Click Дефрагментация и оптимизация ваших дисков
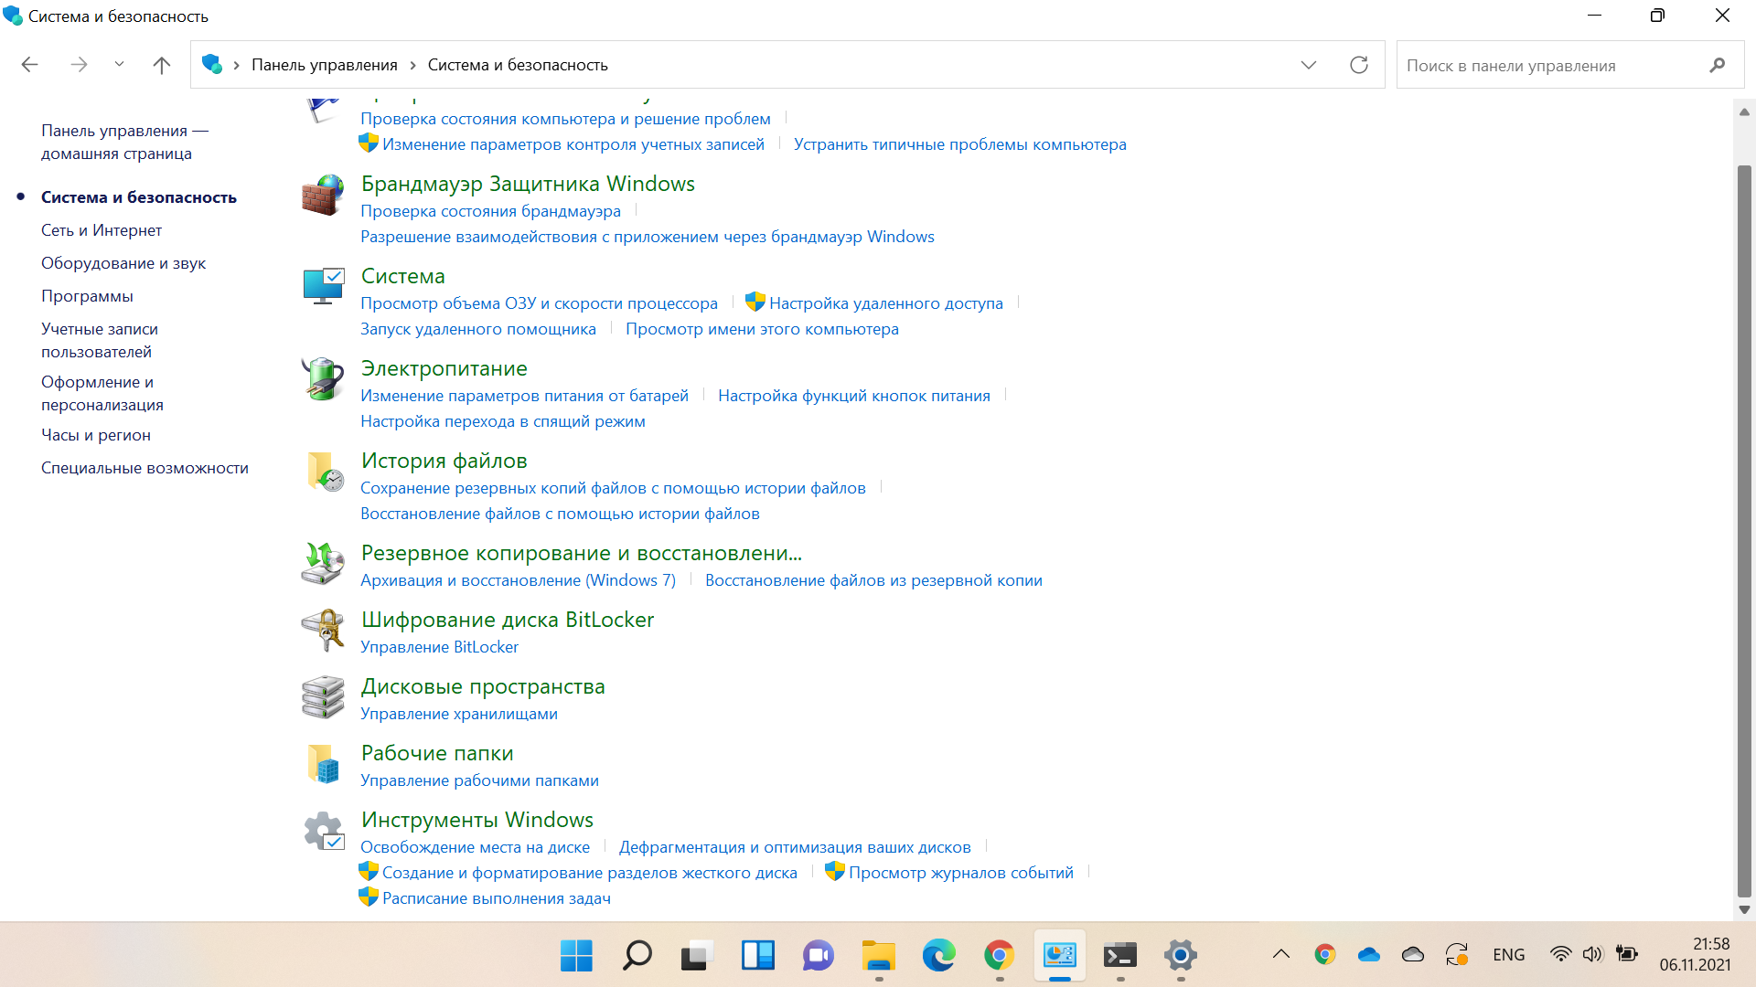The height and width of the screenshot is (987, 1756). (795, 847)
